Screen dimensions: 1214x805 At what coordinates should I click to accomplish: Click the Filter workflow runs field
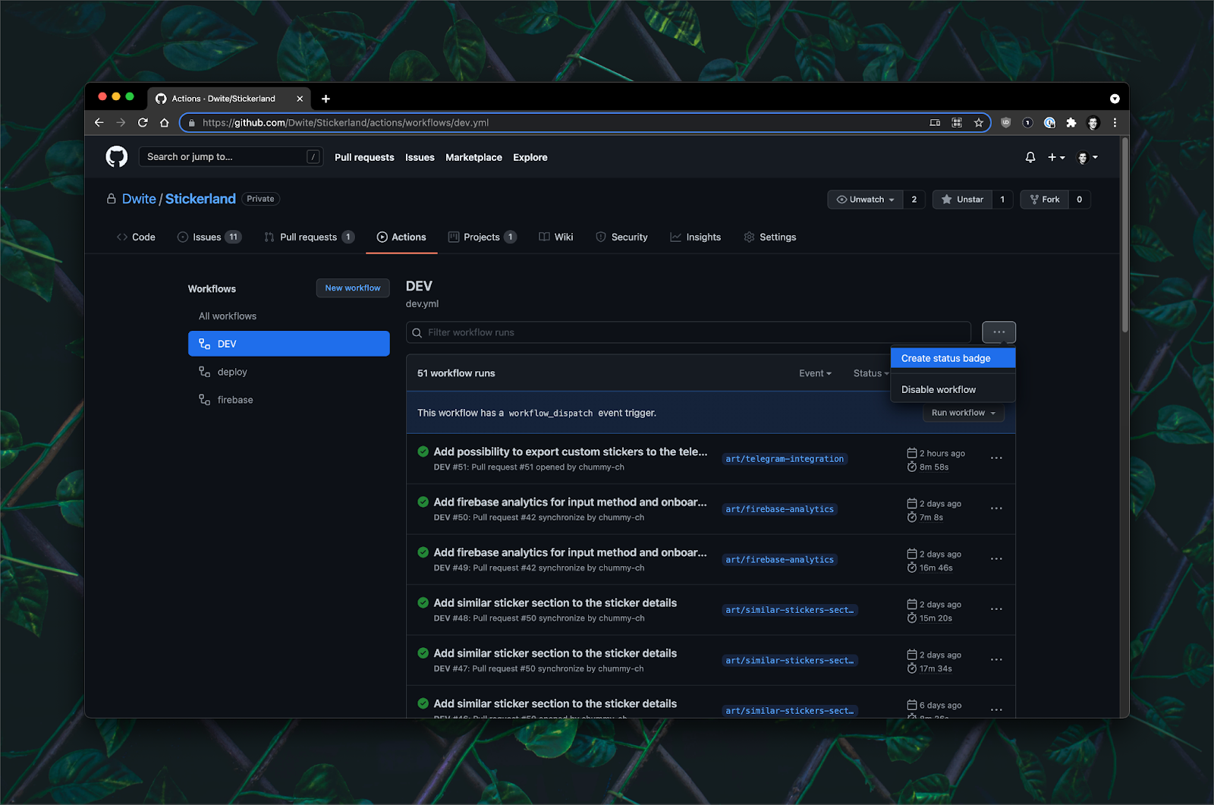coord(689,332)
